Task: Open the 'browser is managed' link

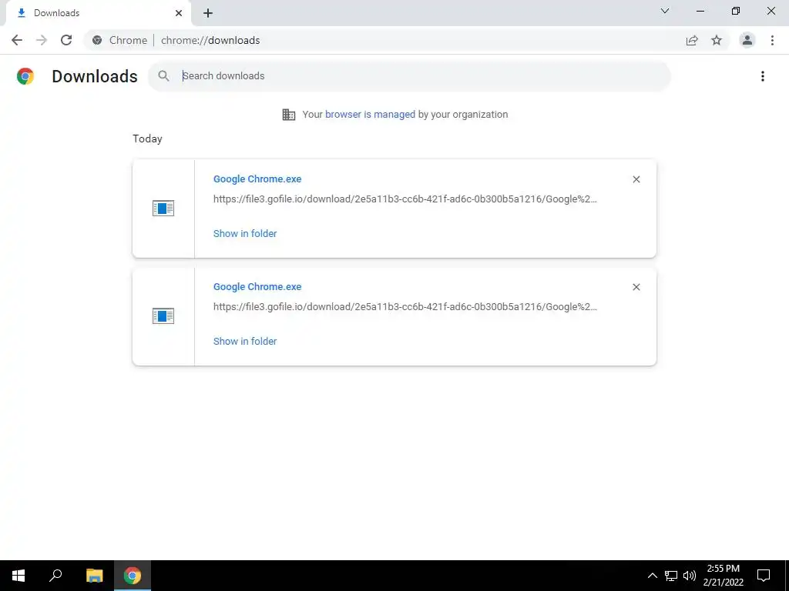Action: point(370,114)
